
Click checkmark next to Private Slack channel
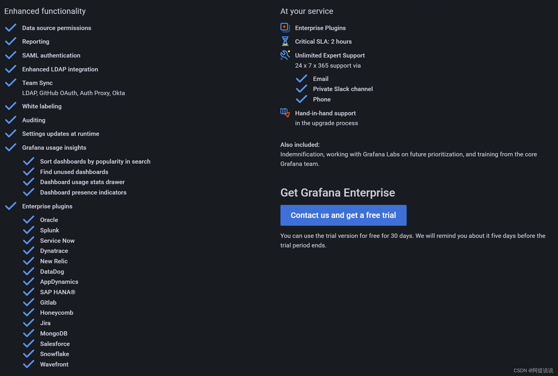[x=301, y=89]
